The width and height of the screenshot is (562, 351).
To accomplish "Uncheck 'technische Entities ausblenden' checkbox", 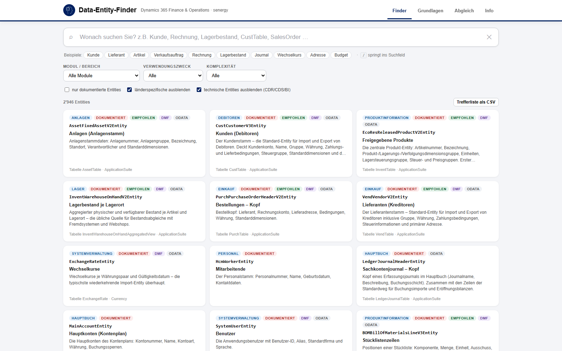I will [199, 90].
